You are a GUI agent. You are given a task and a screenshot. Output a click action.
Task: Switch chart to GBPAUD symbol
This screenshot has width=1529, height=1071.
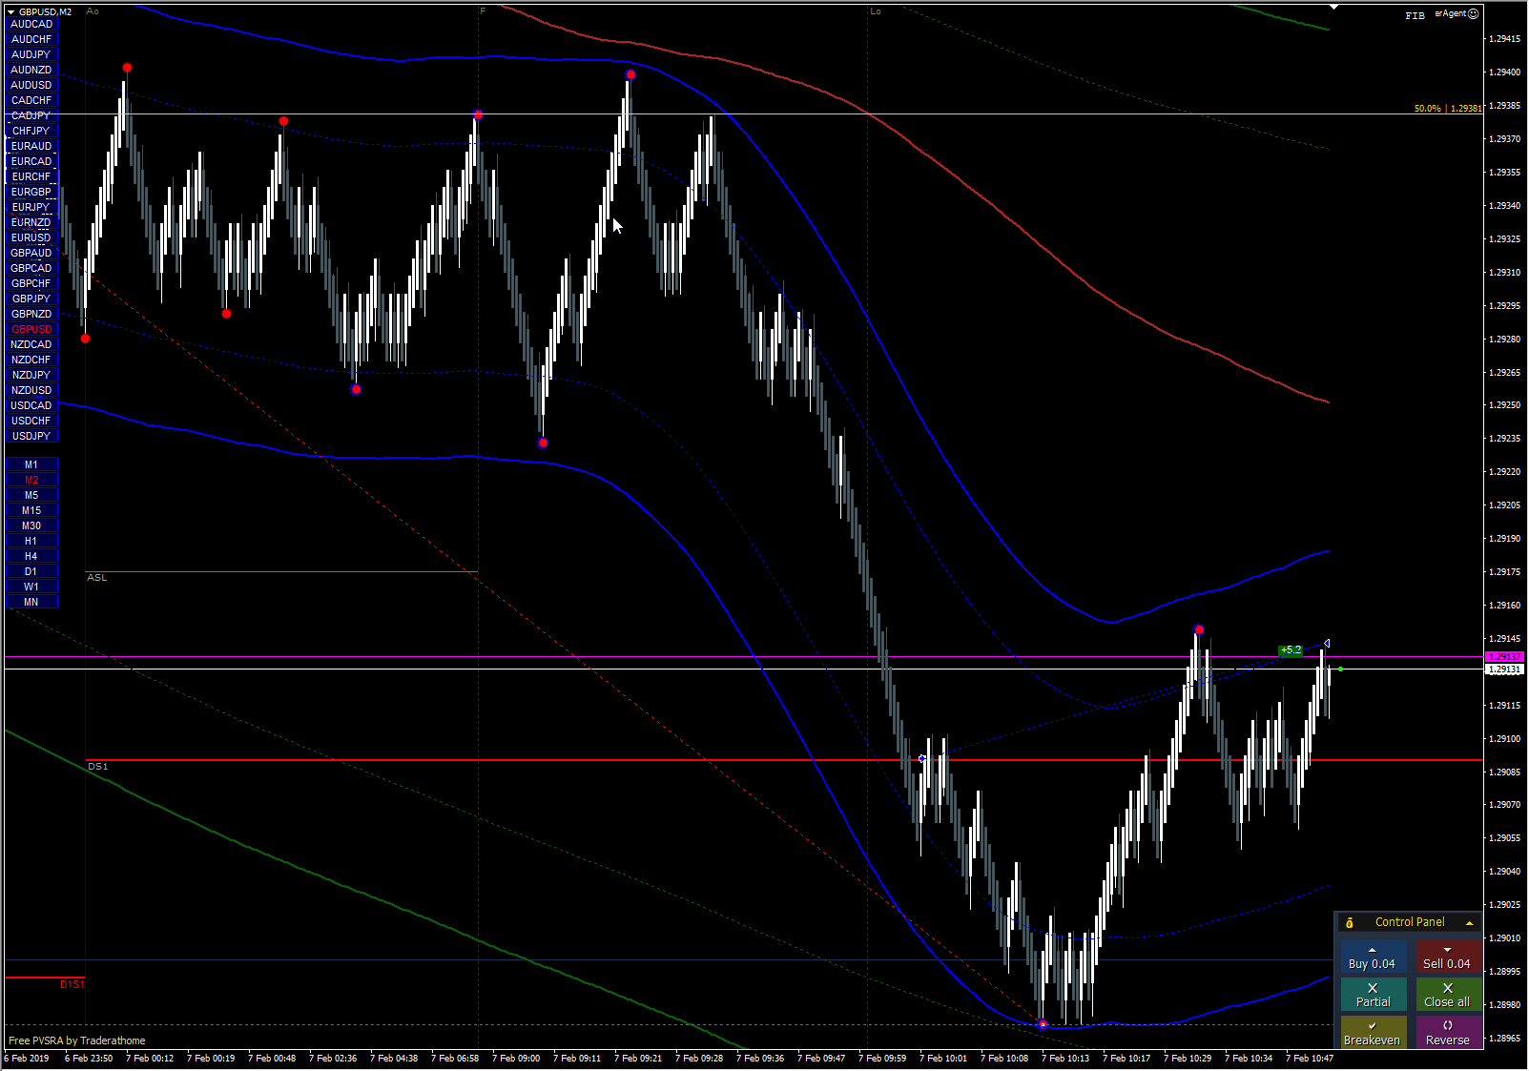(31, 253)
